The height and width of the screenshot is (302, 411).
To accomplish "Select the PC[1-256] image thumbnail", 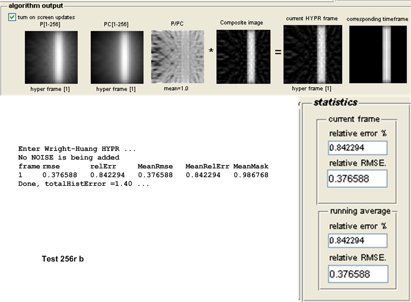I will coord(117,57).
